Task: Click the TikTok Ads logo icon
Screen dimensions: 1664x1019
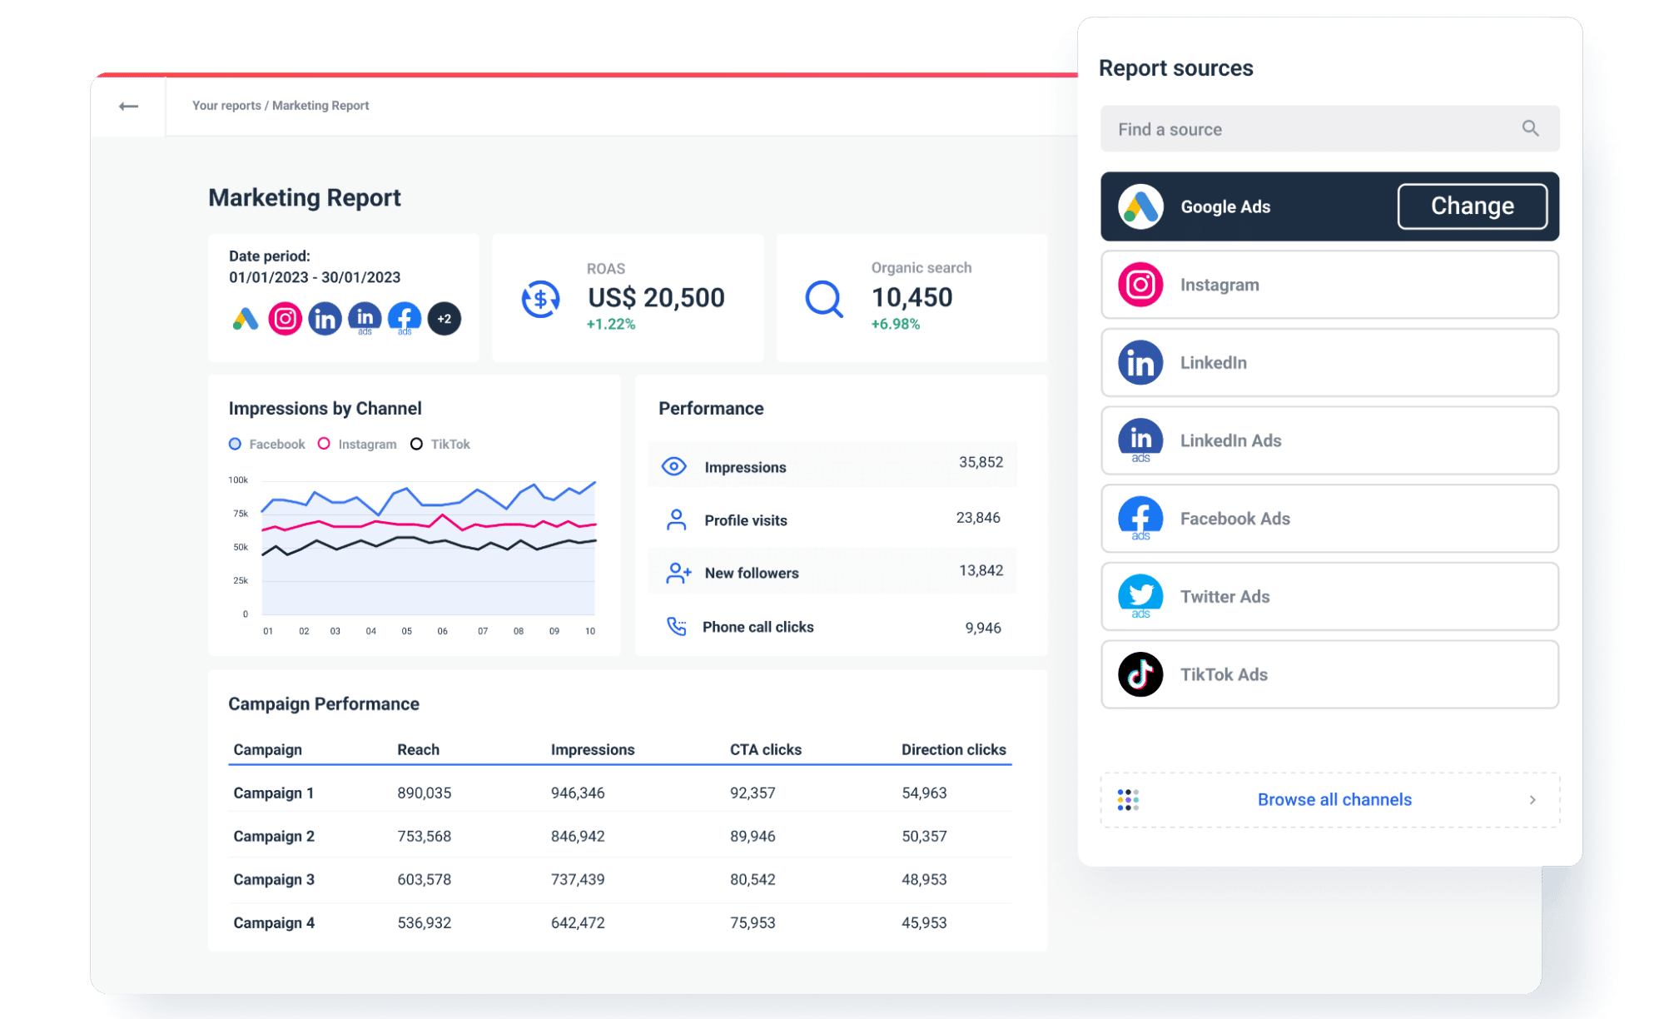Action: 1140,674
